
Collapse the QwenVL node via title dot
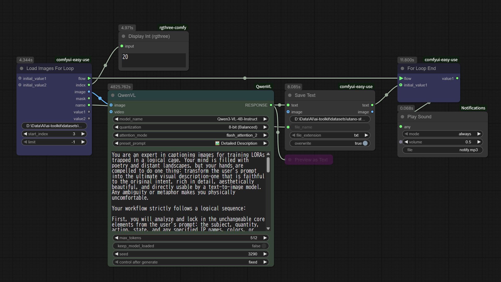point(113,95)
